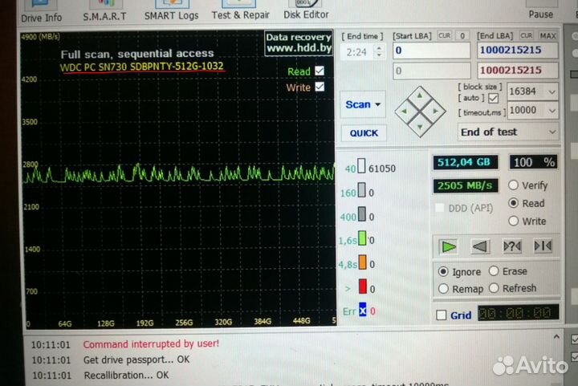Click the QUICK scan button
Image resolution: width=578 pixels, height=386 pixels.
pyautogui.click(x=364, y=133)
